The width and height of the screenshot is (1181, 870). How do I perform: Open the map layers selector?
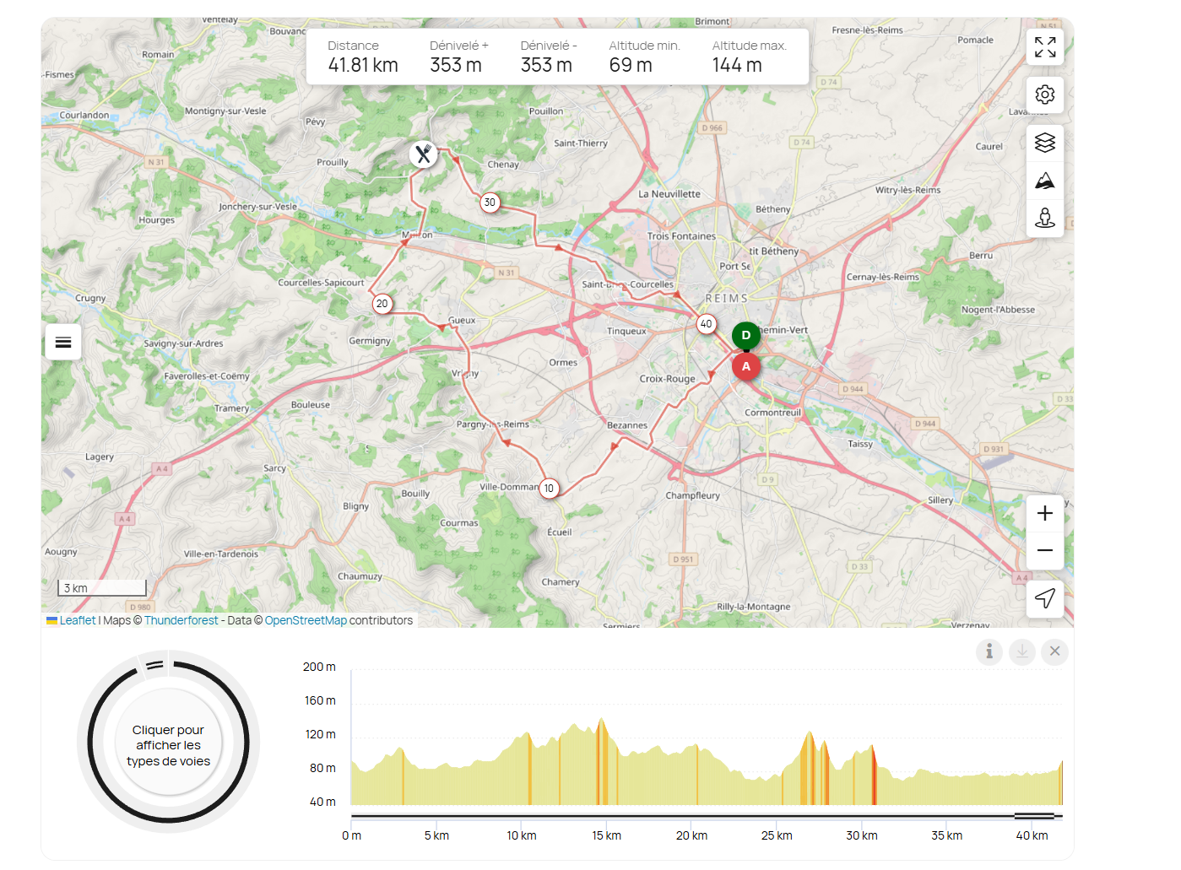pyautogui.click(x=1044, y=143)
